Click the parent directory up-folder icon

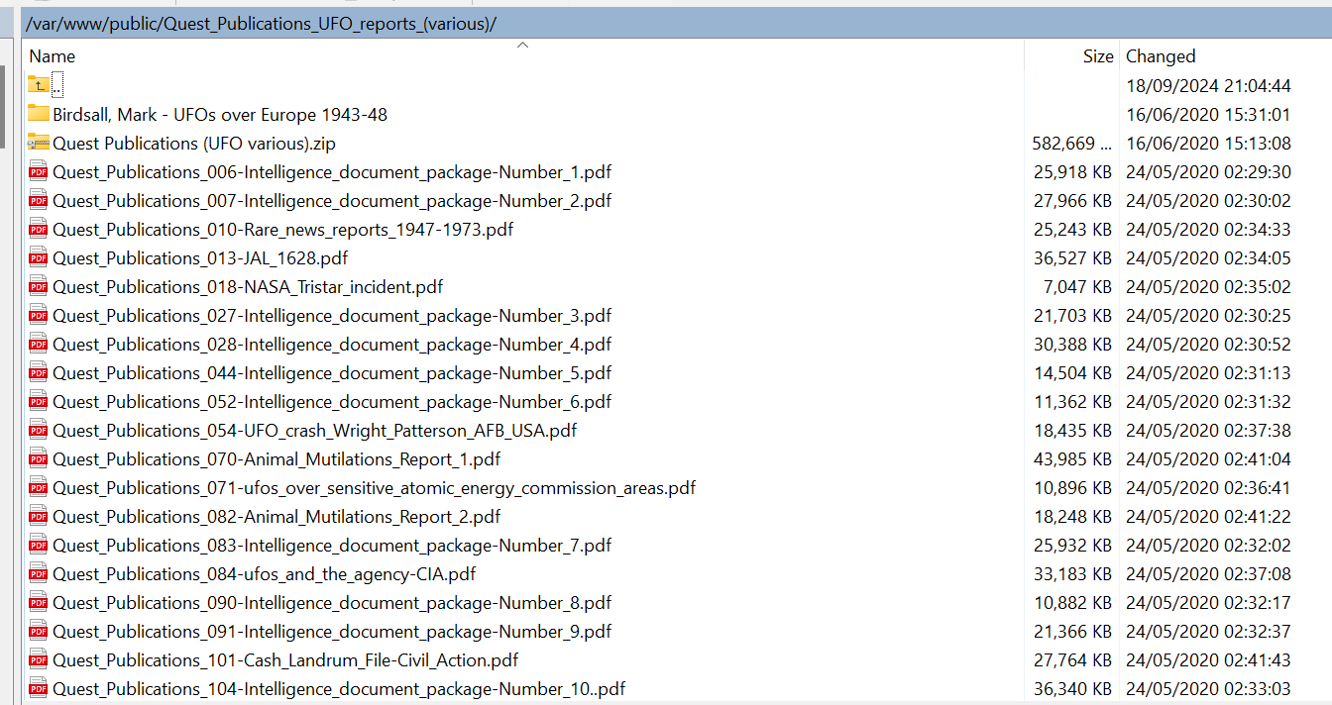(x=39, y=85)
